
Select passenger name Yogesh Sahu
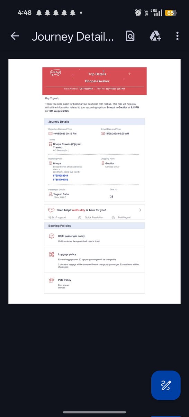point(62,194)
